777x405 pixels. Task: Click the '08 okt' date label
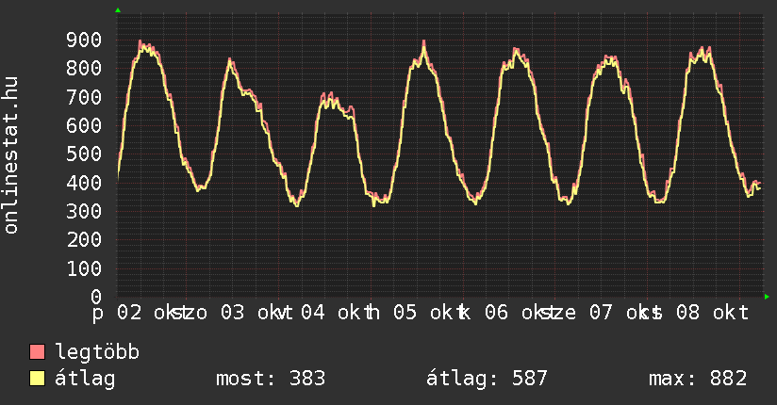click(x=713, y=313)
